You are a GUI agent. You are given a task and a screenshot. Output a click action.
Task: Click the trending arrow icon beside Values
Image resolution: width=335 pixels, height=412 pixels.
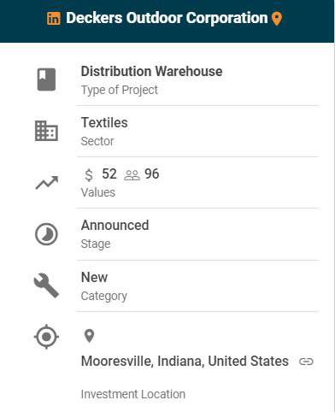(x=46, y=183)
